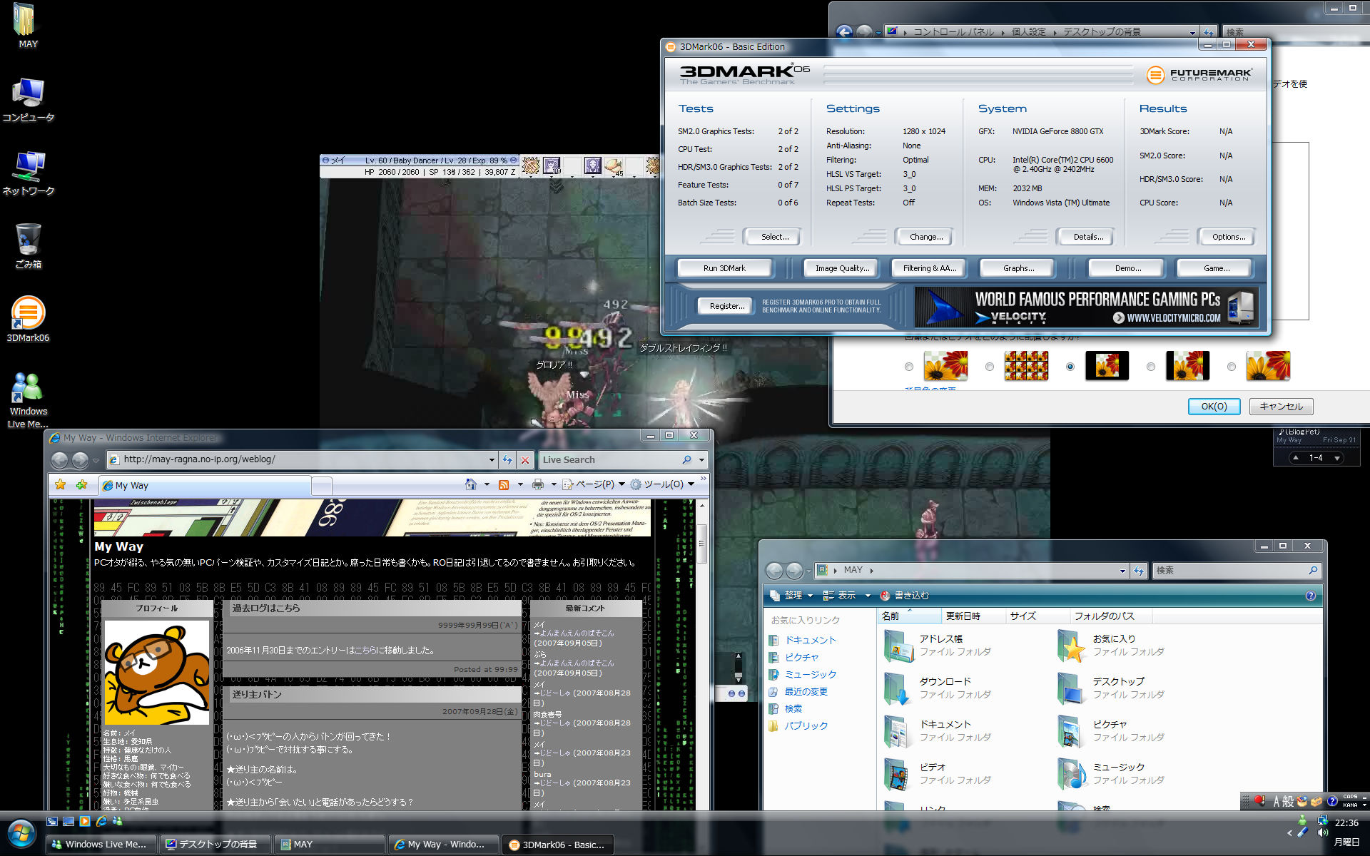Click IE stop (red X) button
The height and width of the screenshot is (856, 1370).
pos(525,459)
